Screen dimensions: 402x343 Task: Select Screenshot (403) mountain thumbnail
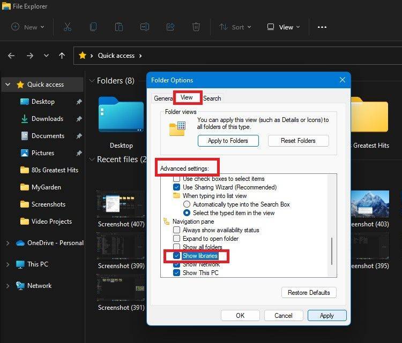[x=370, y=204]
